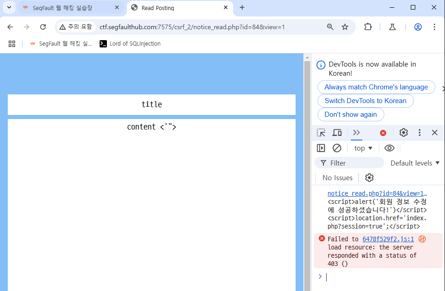Expand more DevTools tabs chevron

click(356, 133)
